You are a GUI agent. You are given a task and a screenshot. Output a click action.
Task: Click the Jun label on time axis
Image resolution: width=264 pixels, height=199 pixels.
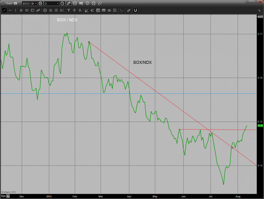183,196
